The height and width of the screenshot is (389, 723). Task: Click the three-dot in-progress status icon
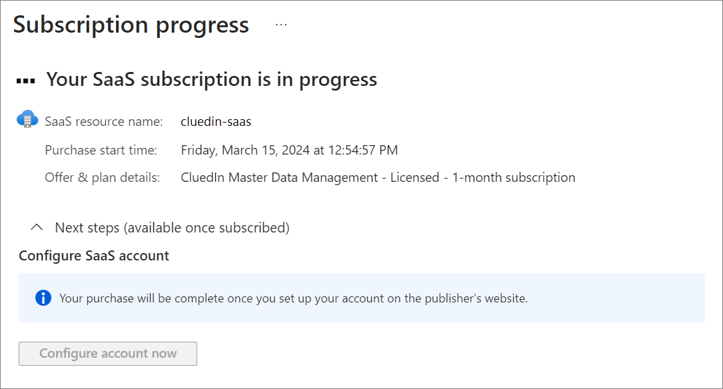26,81
